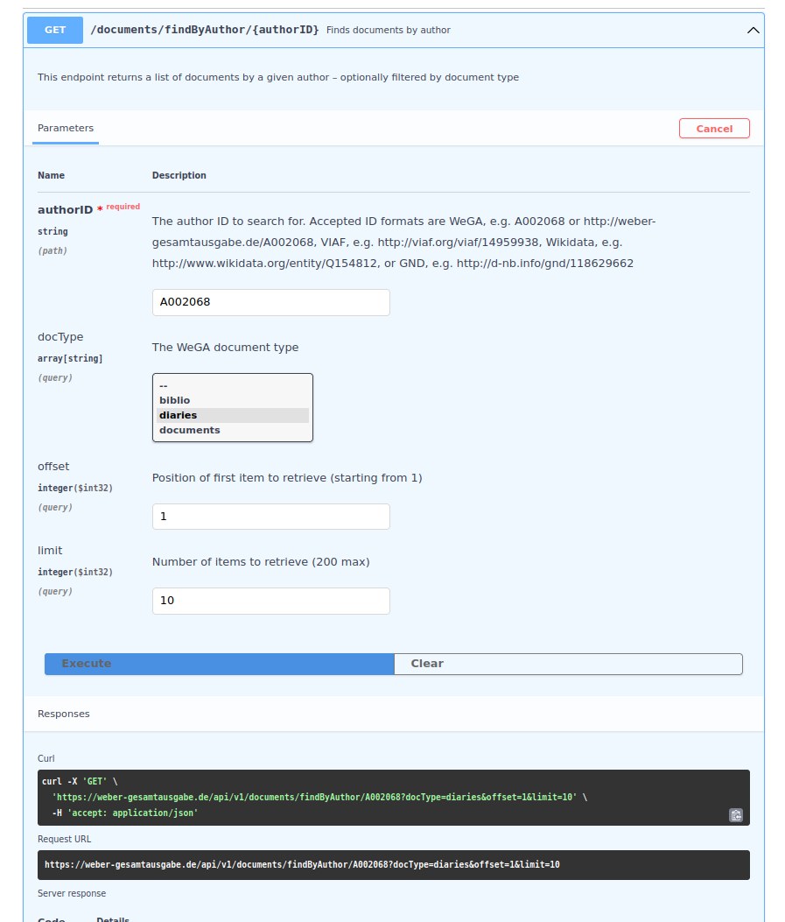Click the 'Description' column header

tap(179, 175)
